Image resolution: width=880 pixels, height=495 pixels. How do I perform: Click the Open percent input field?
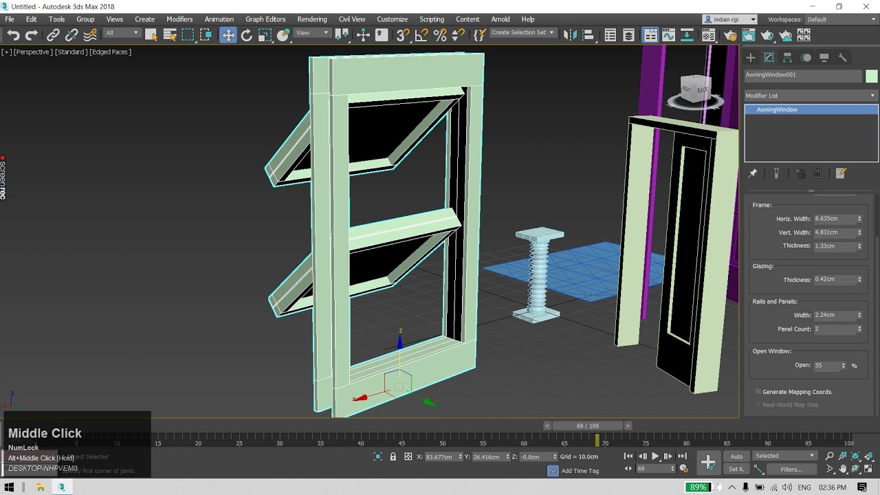pos(826,366)
